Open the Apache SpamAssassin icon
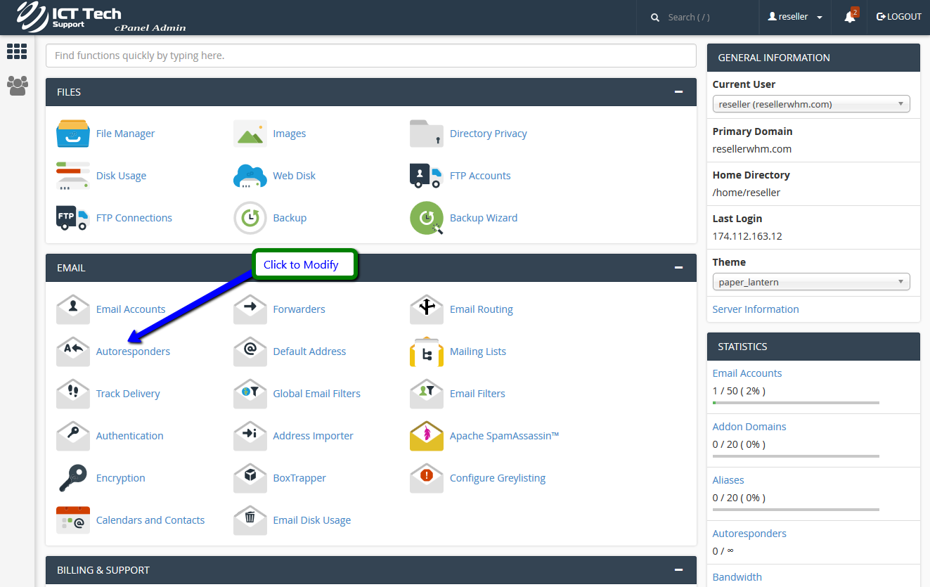Viewport: 930px width, 587px height. pos(427,436)
